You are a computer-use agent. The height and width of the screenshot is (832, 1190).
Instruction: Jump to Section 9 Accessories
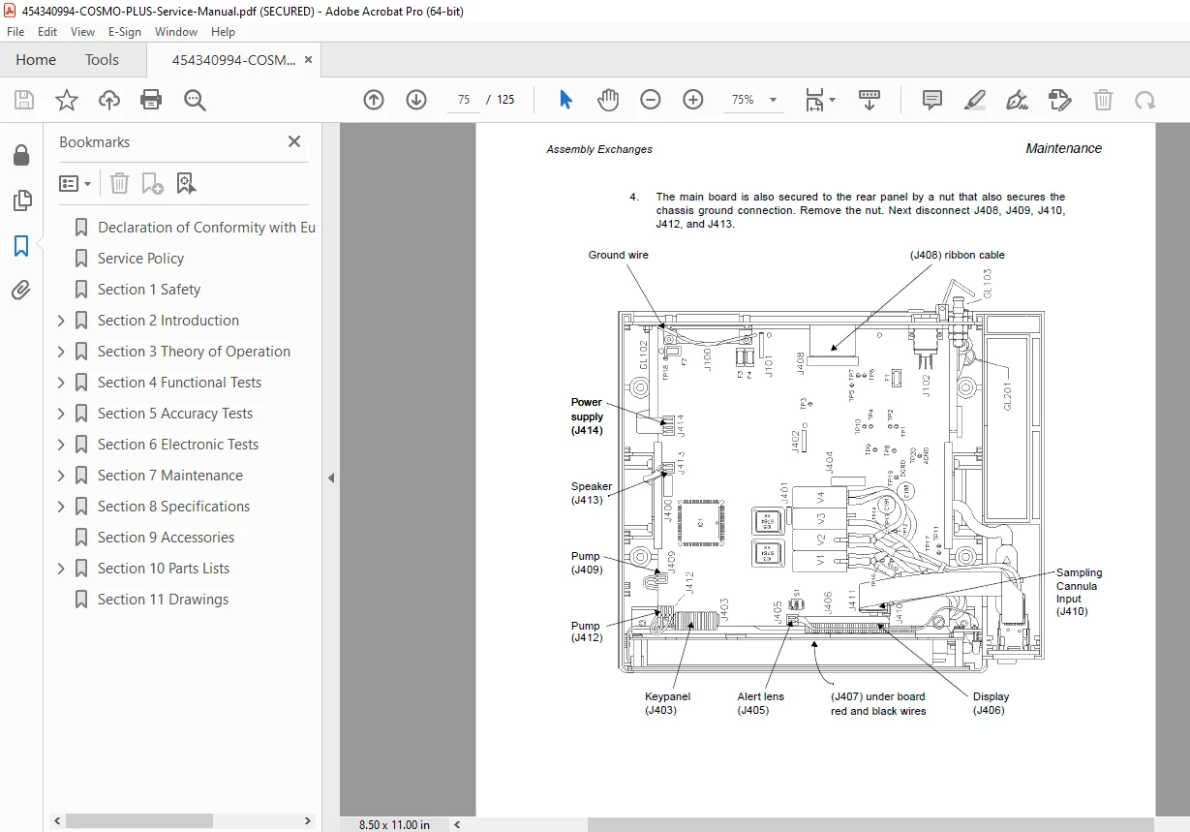tap(166, 538)
